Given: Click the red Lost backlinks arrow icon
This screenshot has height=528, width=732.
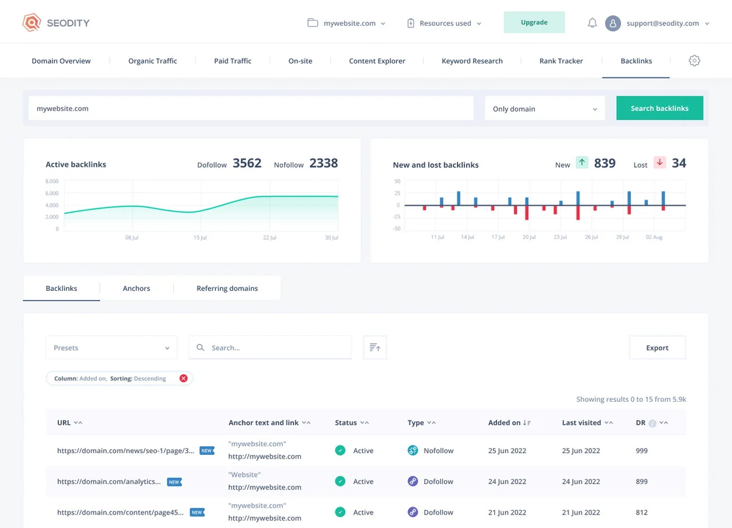Looking at the screenshot, I should pos(659,163).
